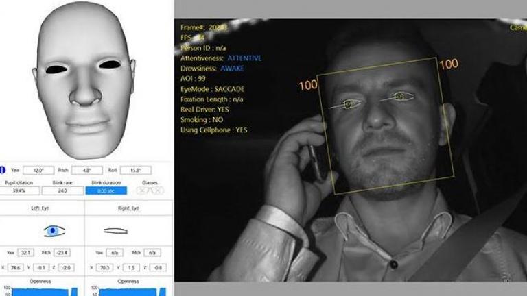
Task: Click the Blink rate value box
Action: (x=62, y=190)
